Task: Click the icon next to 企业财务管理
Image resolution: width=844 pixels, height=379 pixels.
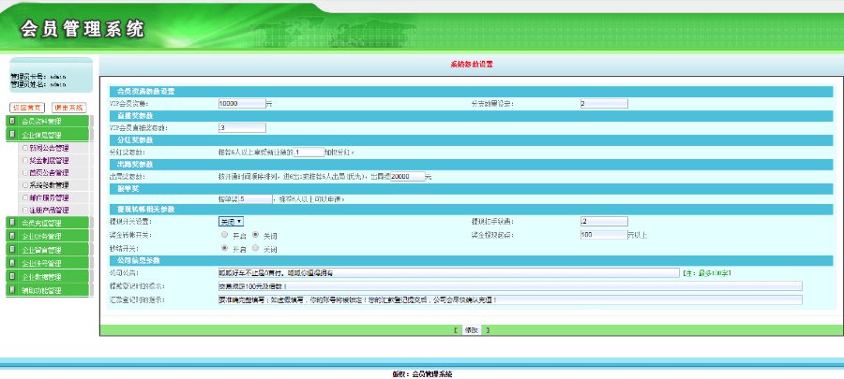Action: (x=11, y=237)
